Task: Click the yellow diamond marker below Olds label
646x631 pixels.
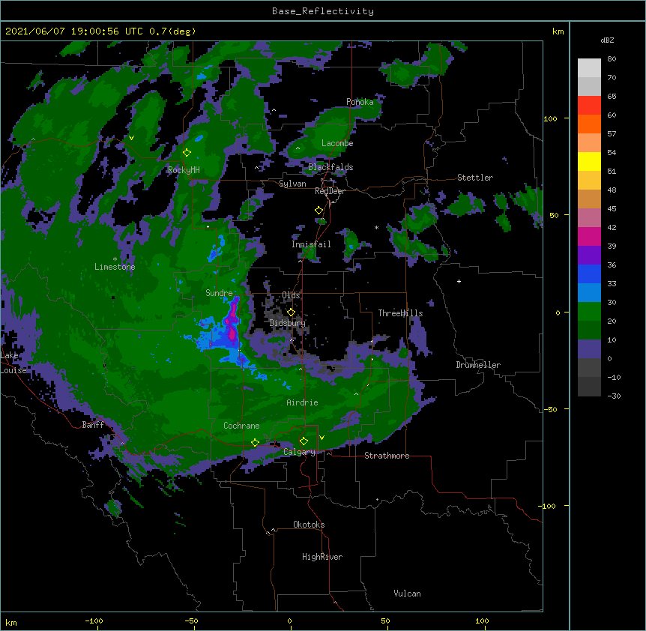Action: [x=291, y=313]
